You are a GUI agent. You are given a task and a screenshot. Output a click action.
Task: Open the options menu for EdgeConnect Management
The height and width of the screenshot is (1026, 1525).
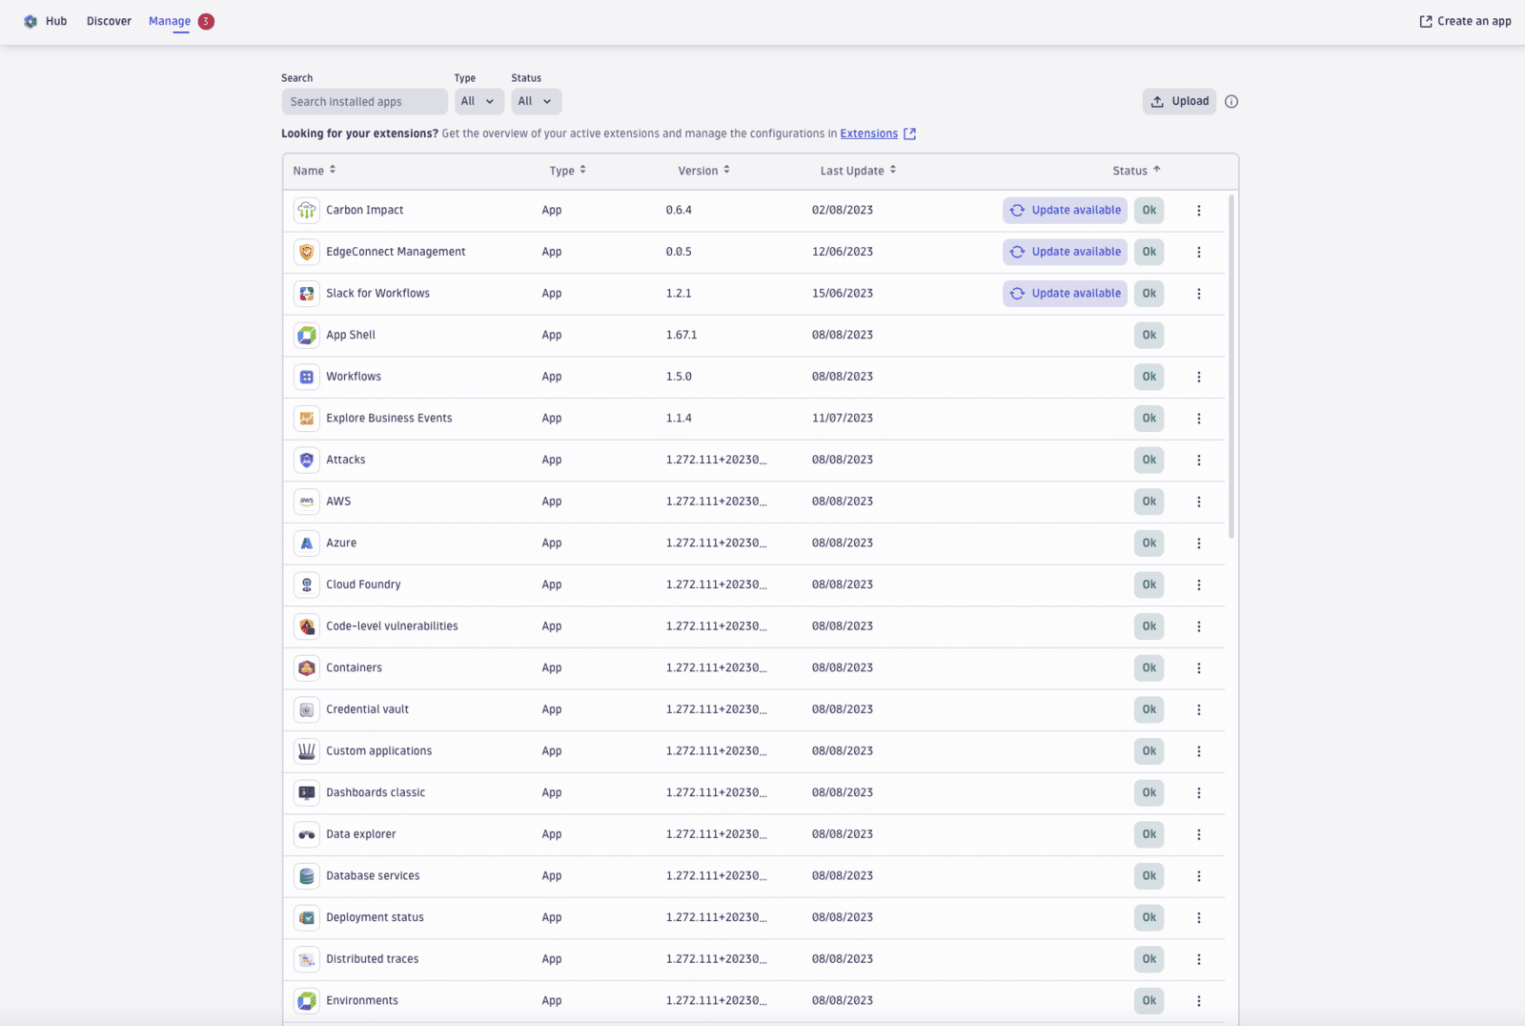click(1199, 252)
